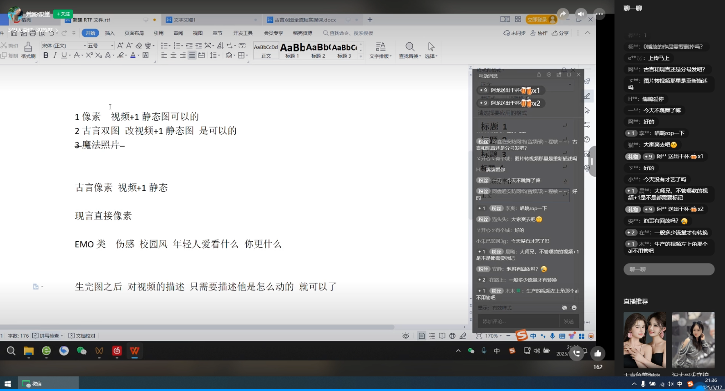Follow the streamer with +关注 button

tap(63, 14)
